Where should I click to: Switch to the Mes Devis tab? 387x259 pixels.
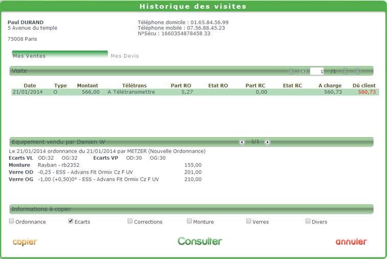(x=124, y=56)
